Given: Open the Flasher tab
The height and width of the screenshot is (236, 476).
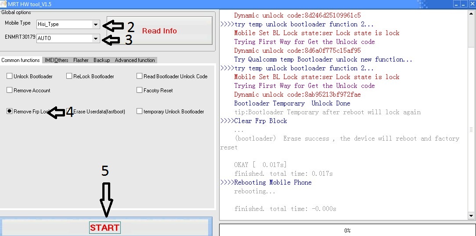Looking at the screenshot, I should pyautogui.click(x=81, y=60).
